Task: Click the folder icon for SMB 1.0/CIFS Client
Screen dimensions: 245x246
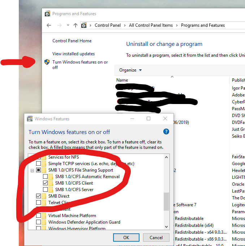Action: (x=51, y=183)
